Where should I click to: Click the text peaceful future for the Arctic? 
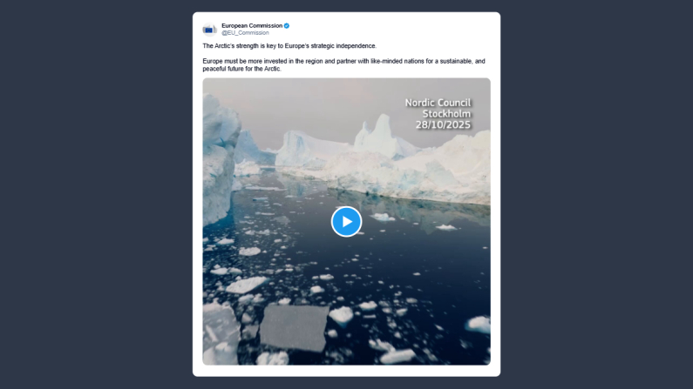241,69
